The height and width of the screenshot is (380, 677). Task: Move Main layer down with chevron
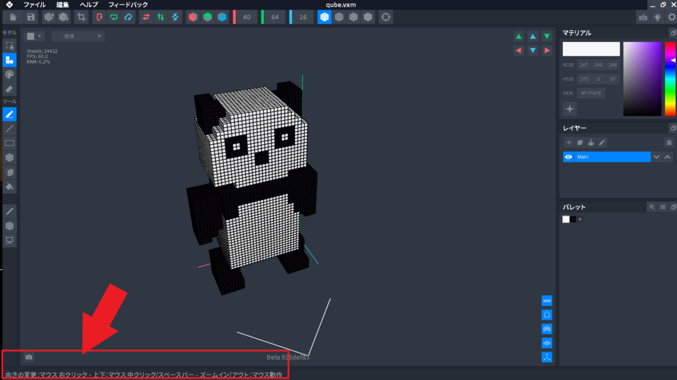point(656,157)
